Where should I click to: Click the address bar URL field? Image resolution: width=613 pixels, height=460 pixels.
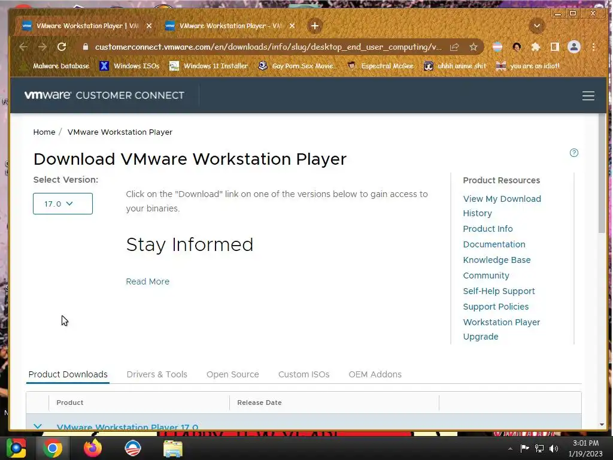[268, 47]
